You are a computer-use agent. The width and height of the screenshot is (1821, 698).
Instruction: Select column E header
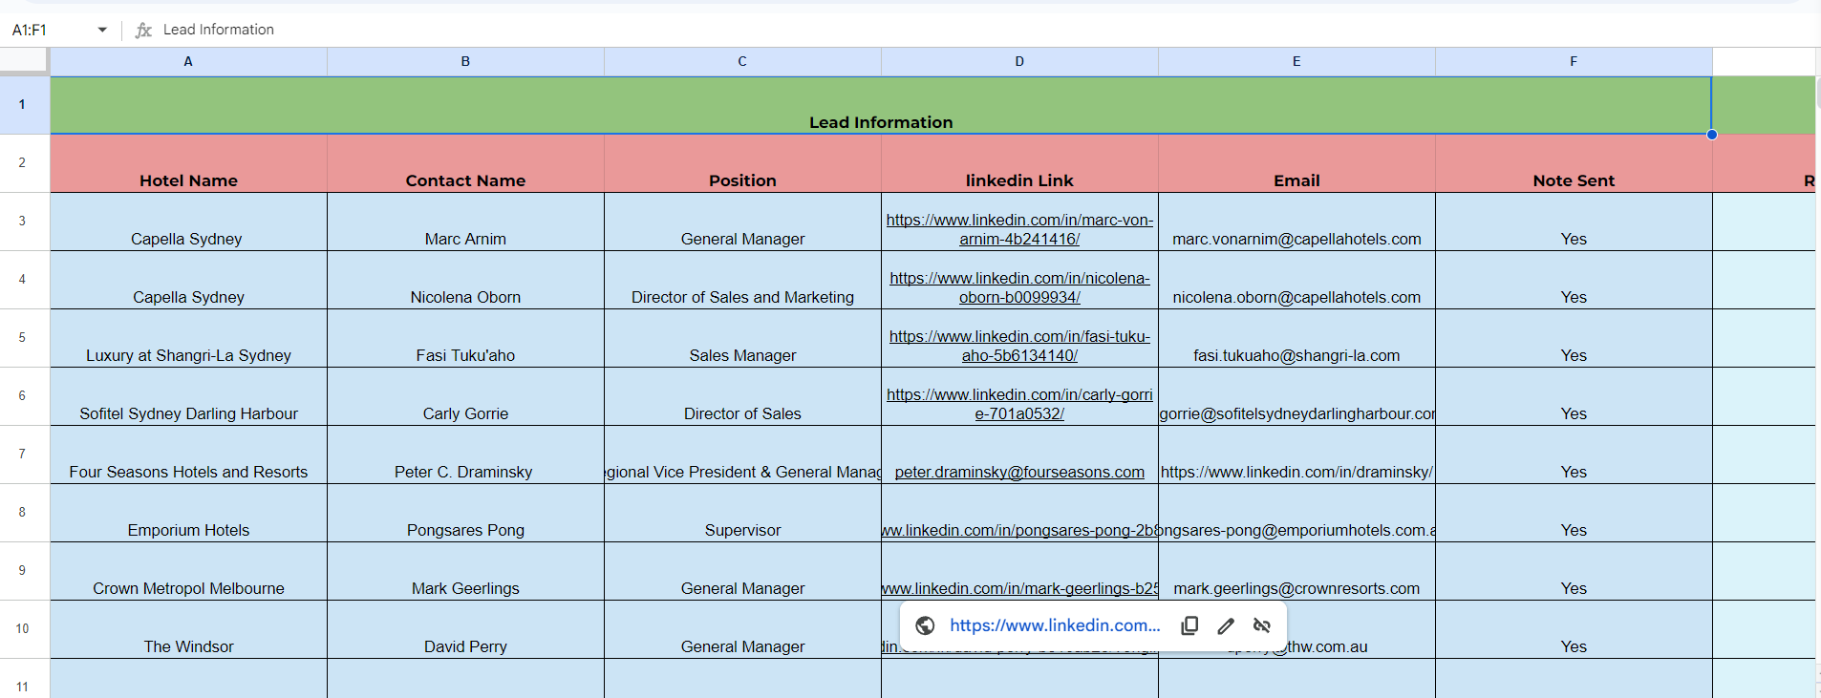pyautogui.click(x=1296, y=61)
